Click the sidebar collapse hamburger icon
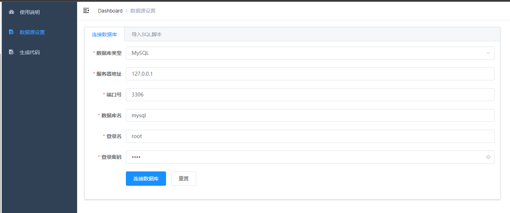Viewport: 510px width, 213px height. click(86, 11)
